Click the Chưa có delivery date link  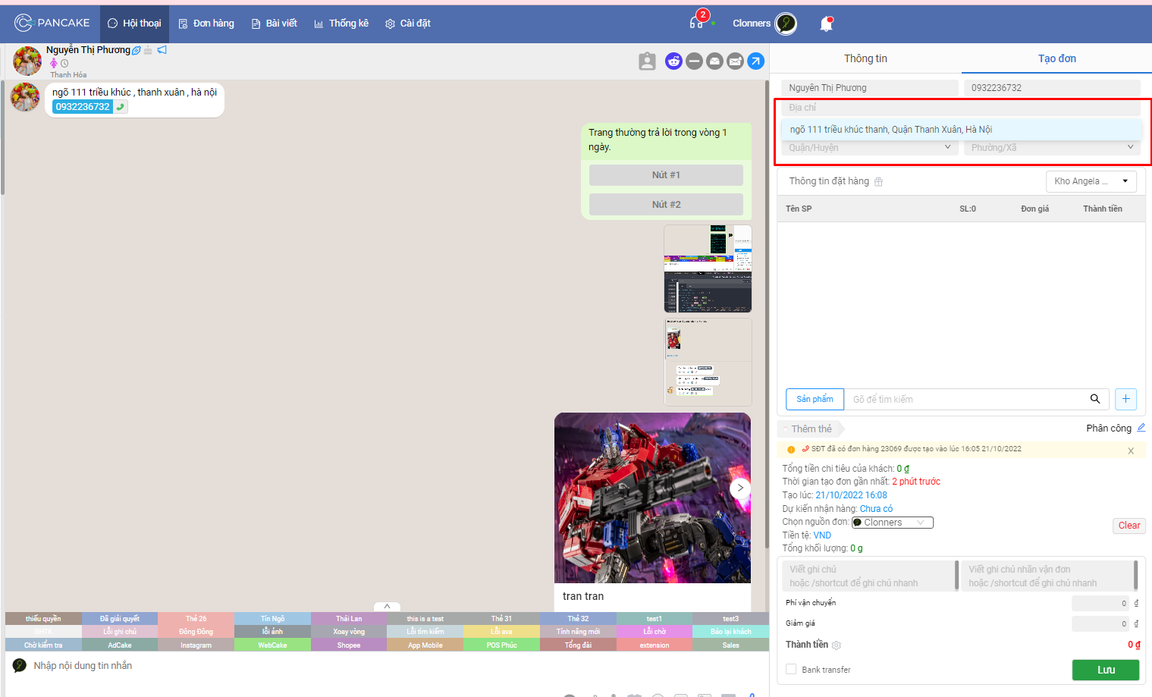pos(876,509)
